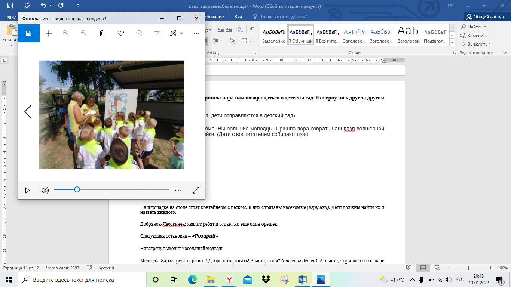
Task: Enter full screen with diagonal arrows icon
Action: 196,190
